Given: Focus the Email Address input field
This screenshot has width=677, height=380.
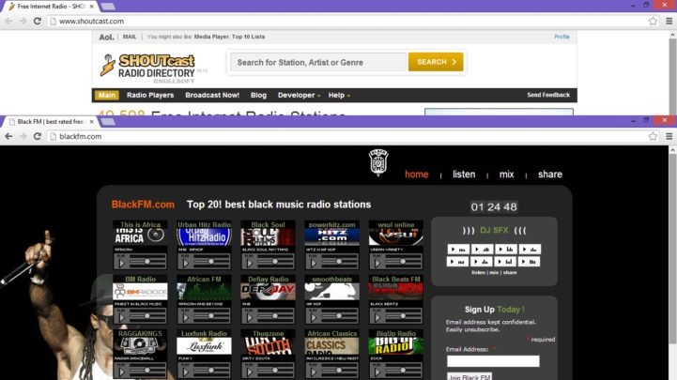Looking at the screenshot, I should tap(493, 361).
